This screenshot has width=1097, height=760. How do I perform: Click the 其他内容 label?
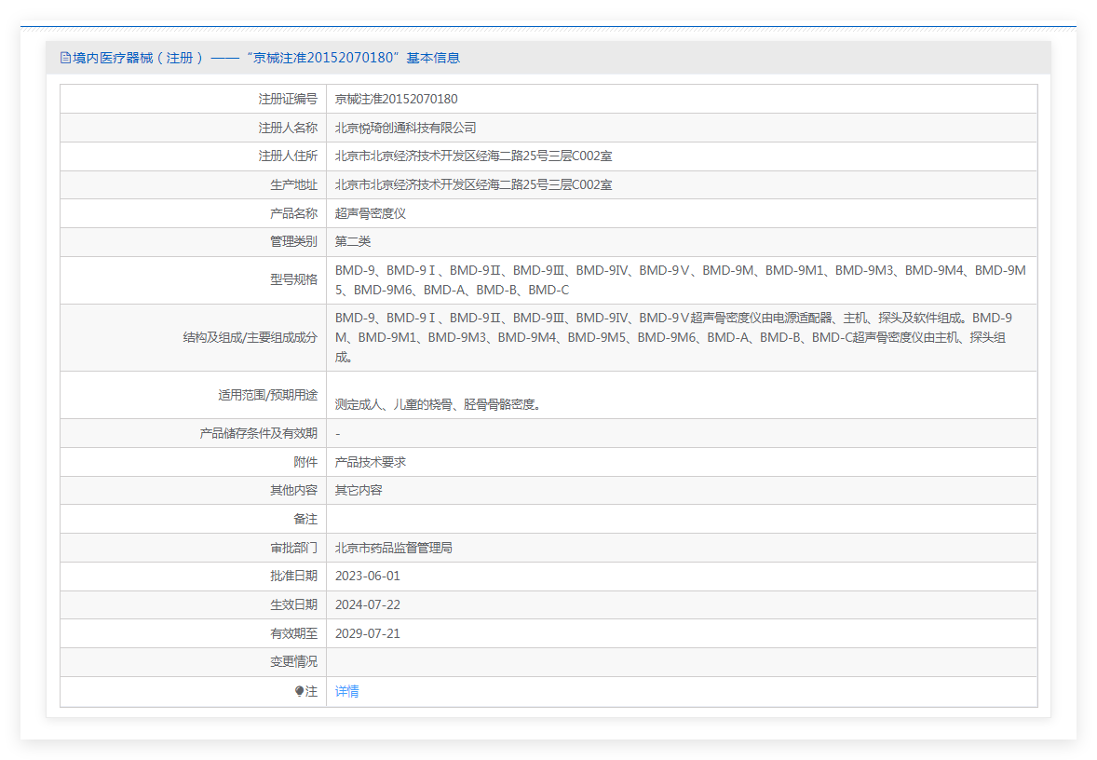point(294,491)
